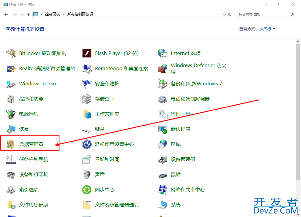Open 鼠标 mouse icon
Screen dimensions: 301x217
point(163,175)
